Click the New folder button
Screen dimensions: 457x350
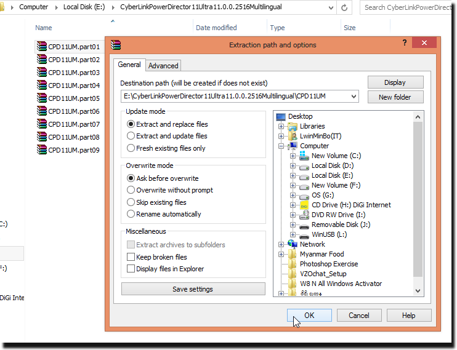[x=395, y=97]
